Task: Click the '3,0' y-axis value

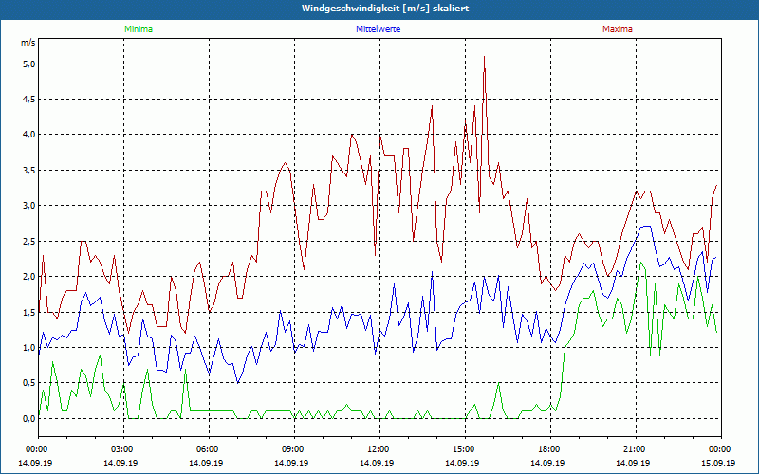Action: (x=29, y=206)
